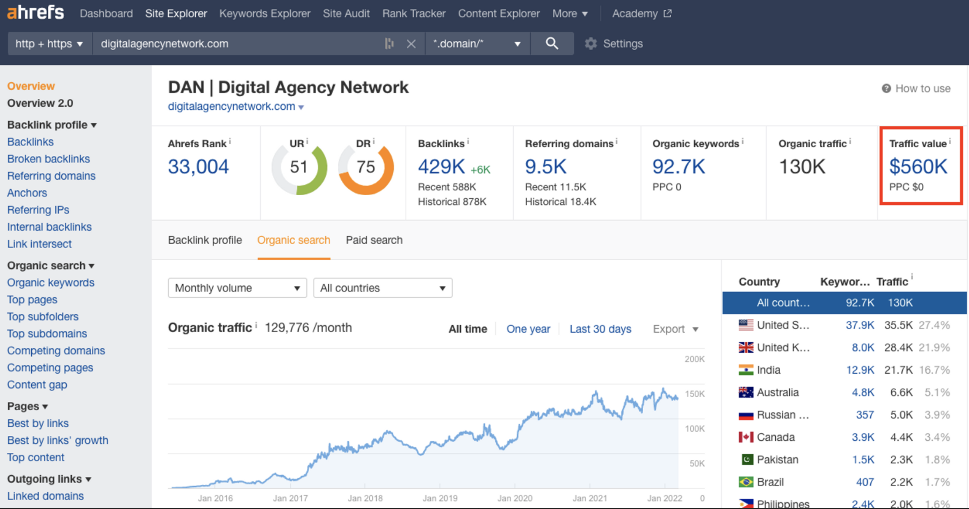Click the compare bars icon in search field
This screenshot has width=969, height=509.
[x=389, y=43]
